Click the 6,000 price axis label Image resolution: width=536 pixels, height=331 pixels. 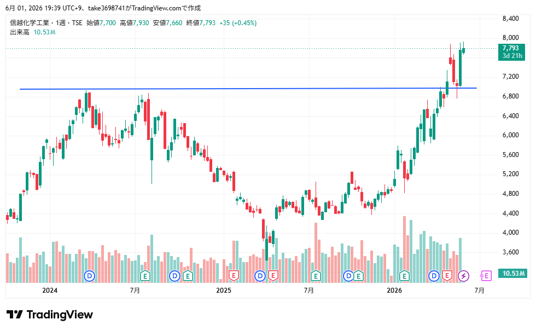coord(510,135)
